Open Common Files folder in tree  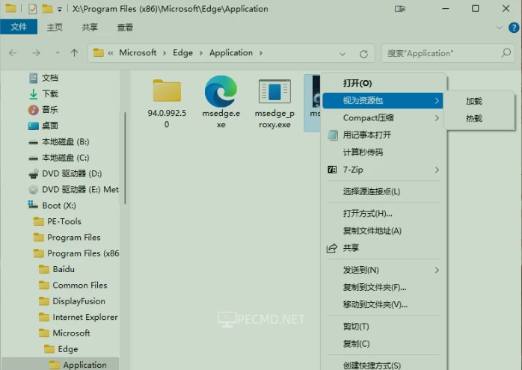79,285
